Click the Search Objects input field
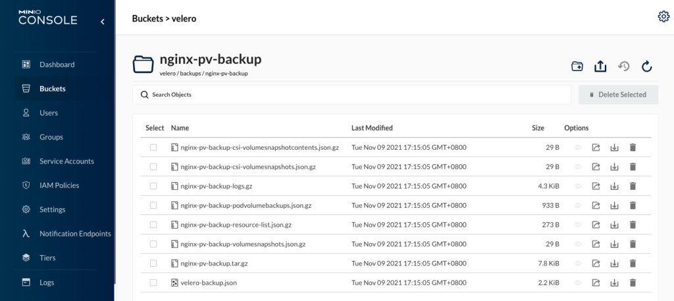The image size is (674, 301). coord(355,95)
